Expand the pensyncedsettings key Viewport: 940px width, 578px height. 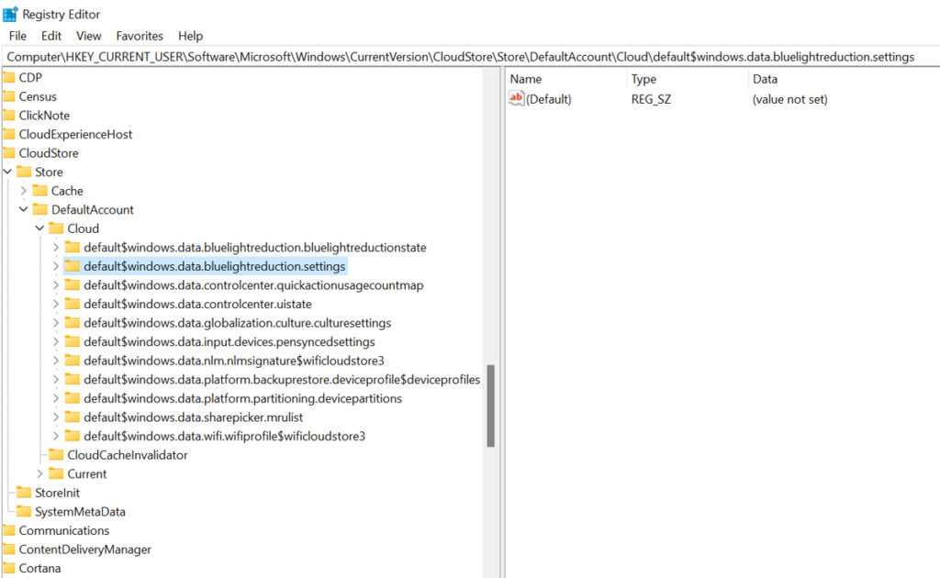(x=56, y=341)
